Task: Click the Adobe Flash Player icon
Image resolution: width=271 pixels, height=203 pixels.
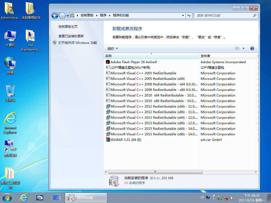Action: coord(108,62)
